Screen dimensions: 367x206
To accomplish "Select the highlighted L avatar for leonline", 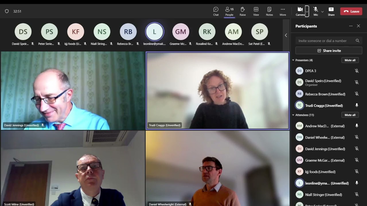I will (155, 31).
